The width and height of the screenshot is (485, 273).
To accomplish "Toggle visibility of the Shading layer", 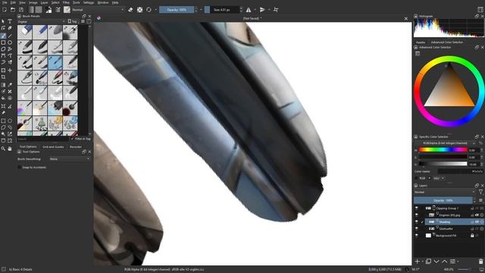I will 417,221.
